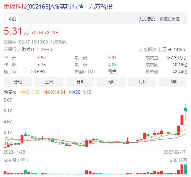
Task: Show the 五日 five-day chart
Action: click(49, 82)
